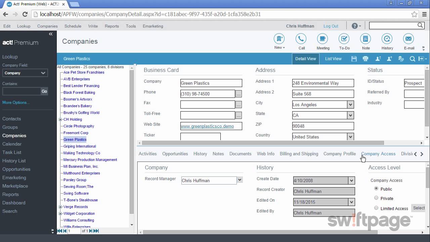The height and width of the screenshot is (242, 430).
Task: Go to last page of company list
Action: click(x=96, y=231)
